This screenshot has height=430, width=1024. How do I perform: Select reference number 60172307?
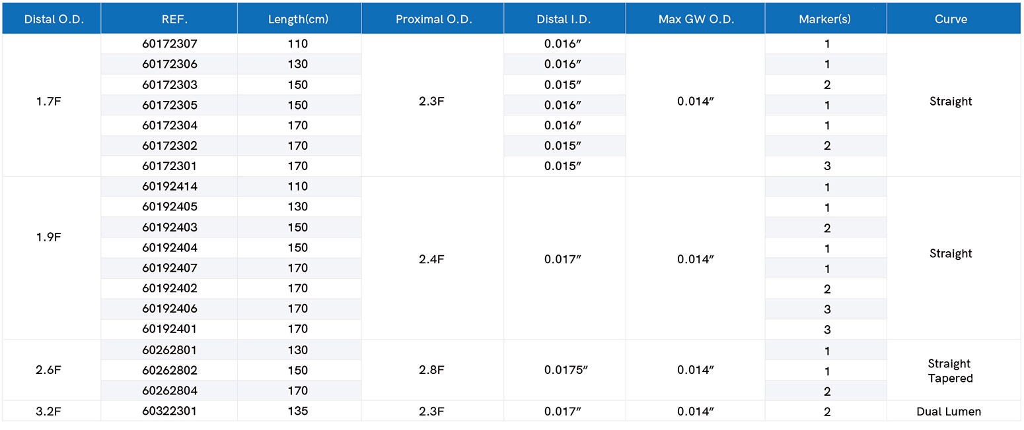[x=170, y=44]
